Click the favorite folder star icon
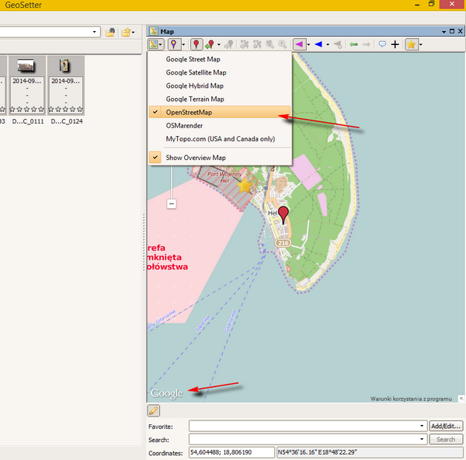The width and height of the screenshot is (466, 460). coord(126,32)
